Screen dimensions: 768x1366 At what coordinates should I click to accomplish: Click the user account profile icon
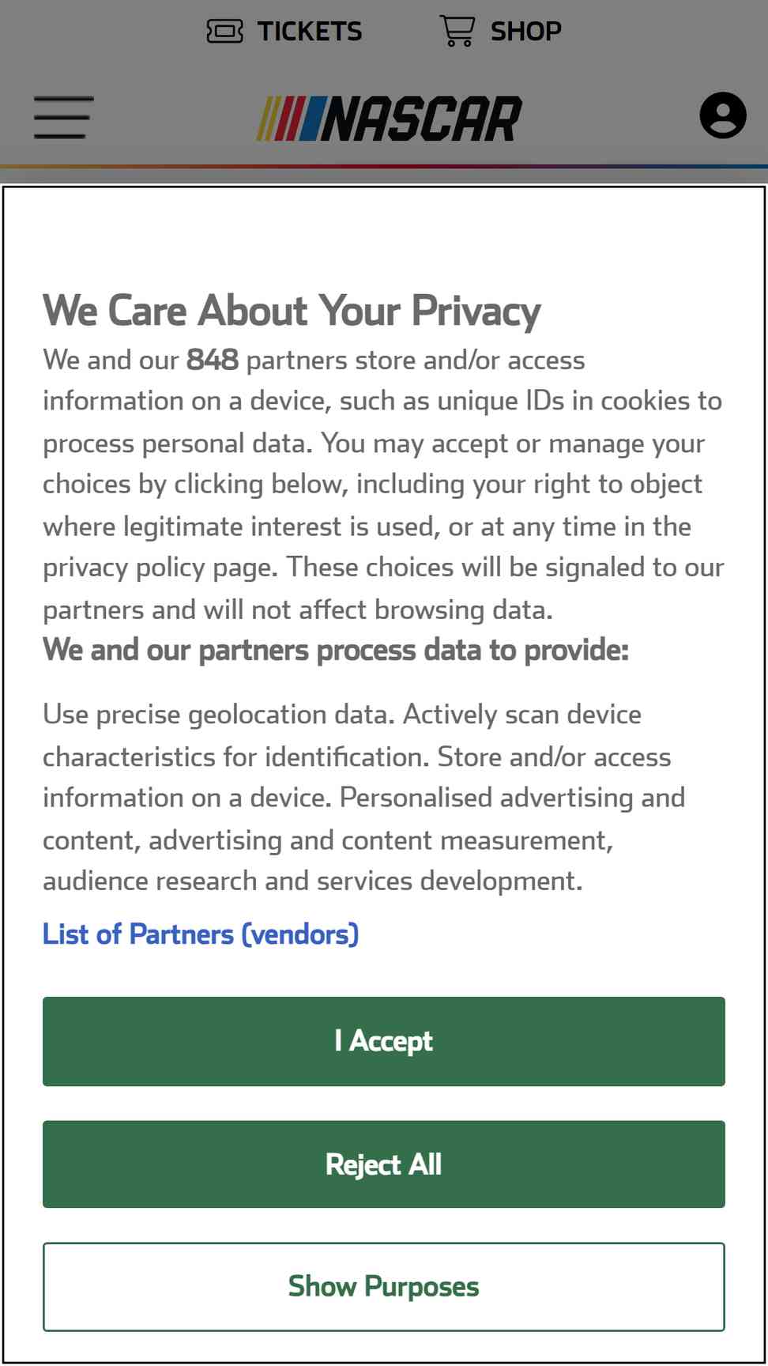[723, 115]
